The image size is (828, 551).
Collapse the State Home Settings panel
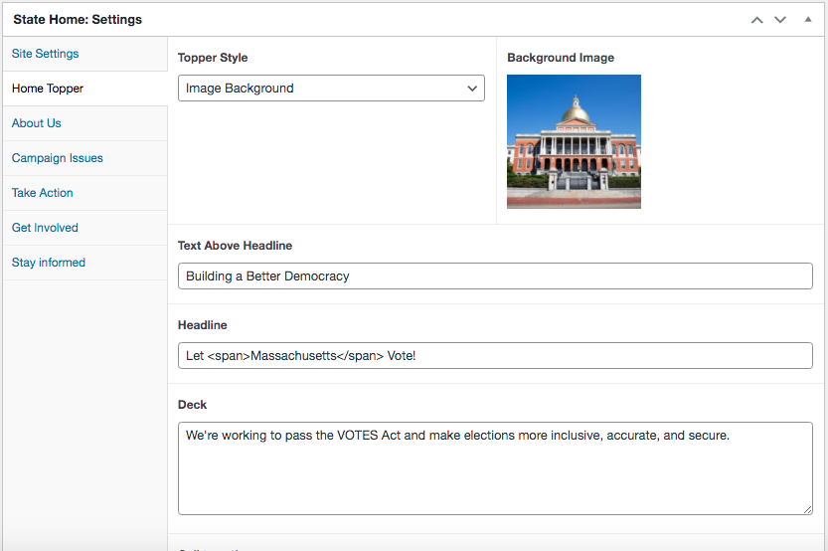pyautogui.click(x=807, y=19)
